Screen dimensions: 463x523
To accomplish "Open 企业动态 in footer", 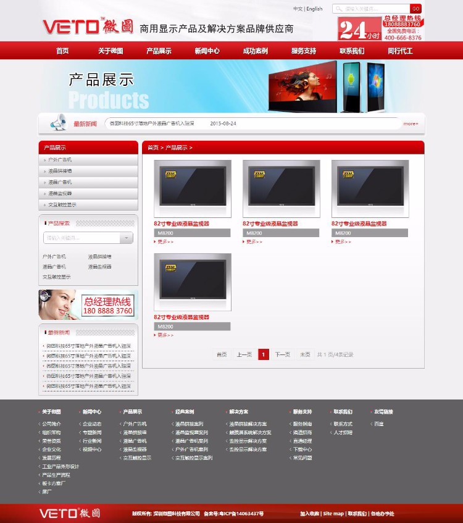I will [x=92, y=424].
